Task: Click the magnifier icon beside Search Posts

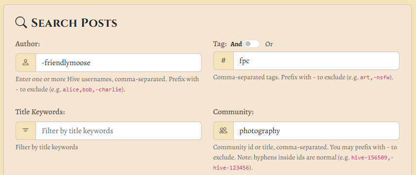Action: [x=21, y=22]
